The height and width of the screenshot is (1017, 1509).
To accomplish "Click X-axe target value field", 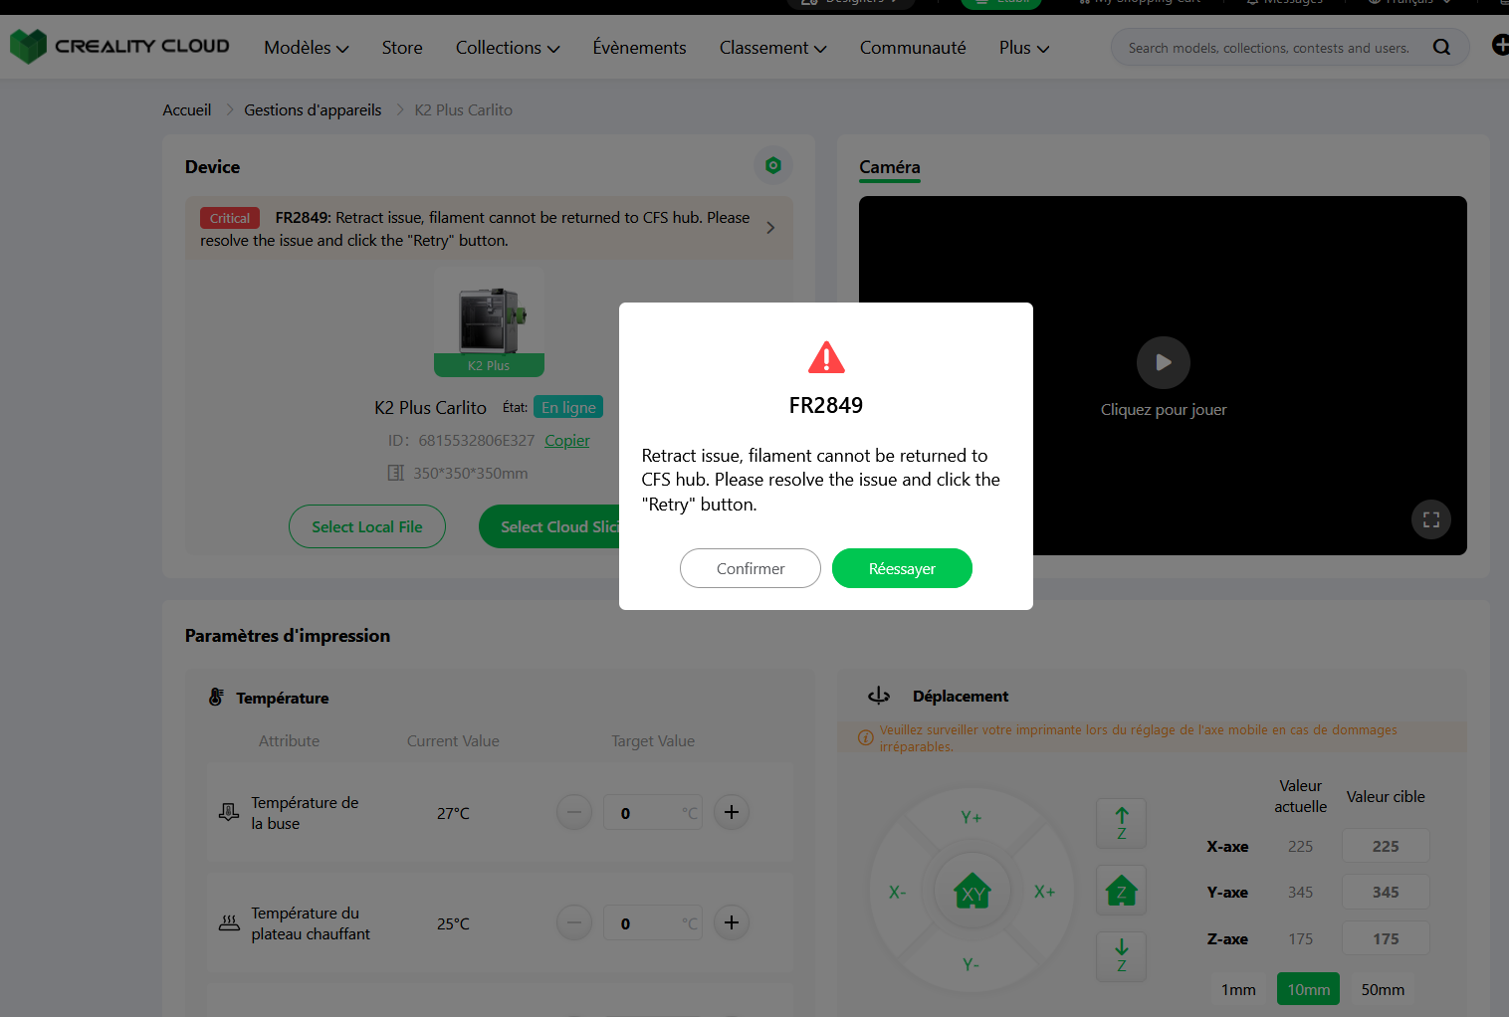I will [x=1386, y=846].
